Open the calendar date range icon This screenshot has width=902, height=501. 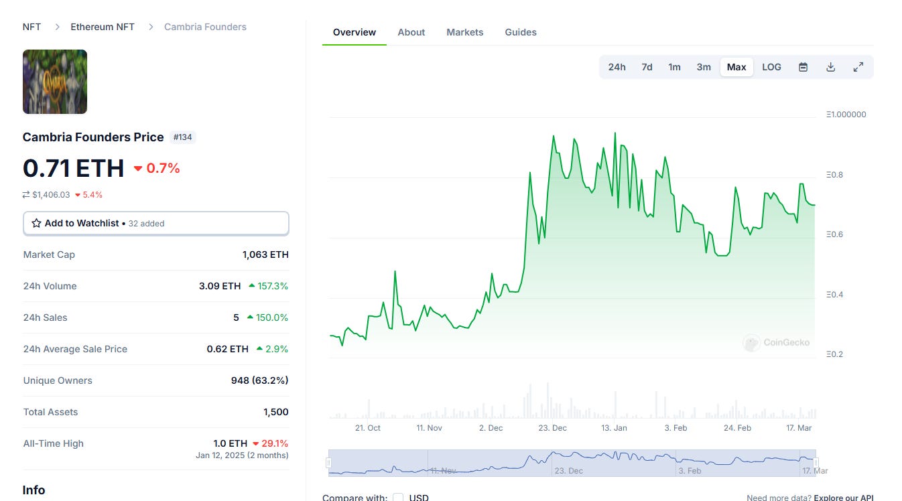coord(803,67)
